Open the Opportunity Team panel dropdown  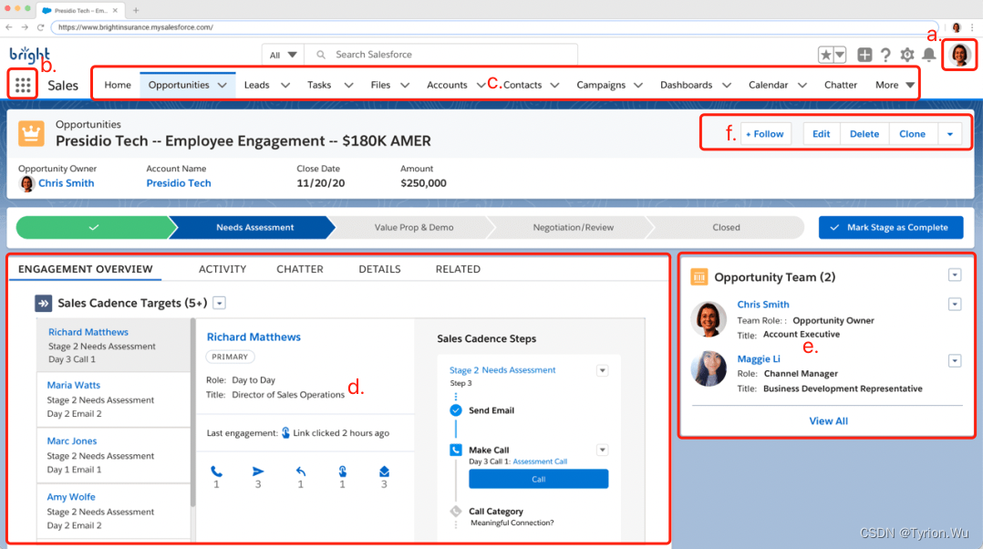pyautogui.click(x=955, y=275)
